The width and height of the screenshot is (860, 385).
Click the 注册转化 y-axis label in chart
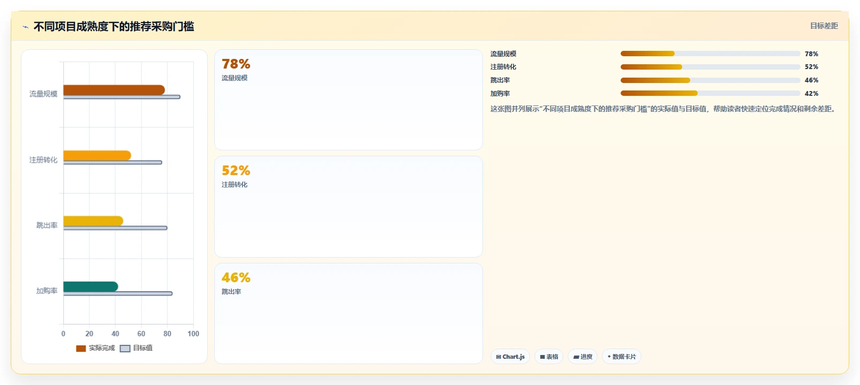43,160
